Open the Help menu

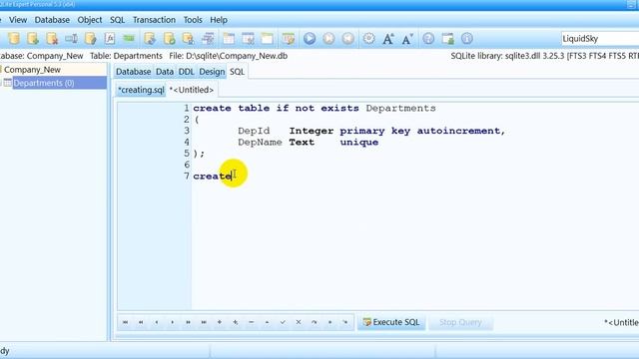(x=219, y=20)
